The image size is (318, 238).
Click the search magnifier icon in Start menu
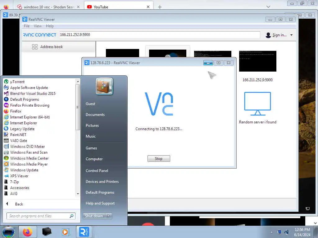[72, 216]
